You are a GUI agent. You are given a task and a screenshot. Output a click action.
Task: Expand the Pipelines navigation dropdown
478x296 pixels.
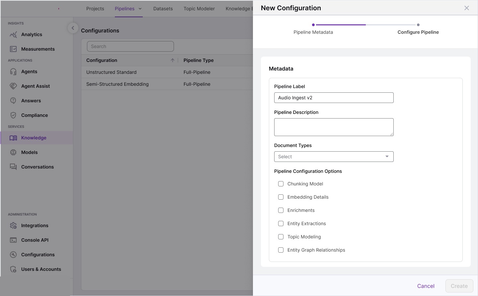click(140, 9)
